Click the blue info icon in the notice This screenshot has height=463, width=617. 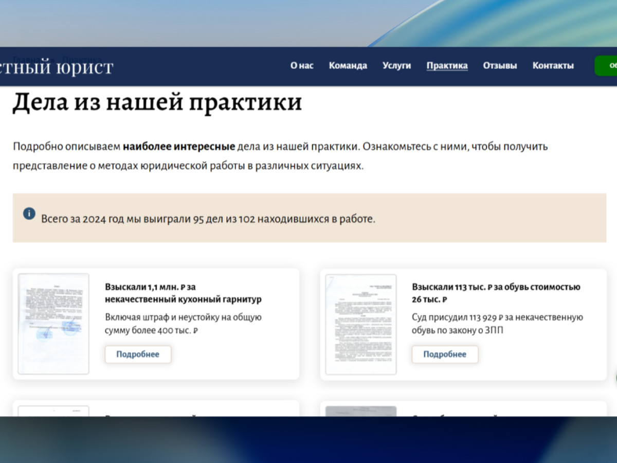pos(29,213)
